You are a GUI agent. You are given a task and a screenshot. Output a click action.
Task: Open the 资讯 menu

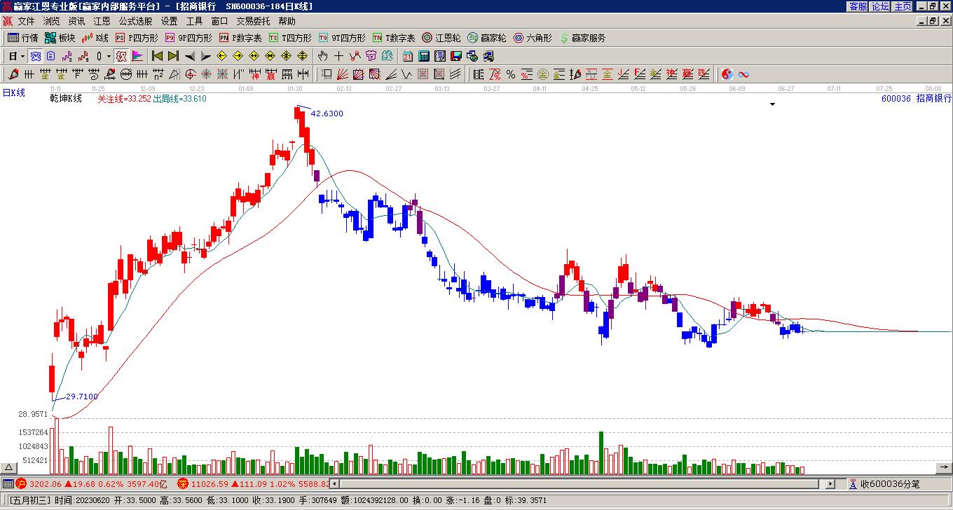click(76, 21)
